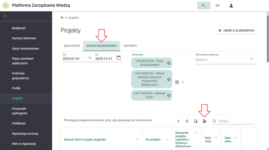
Task: Open the column chooser icon
Action: click(x=195, y=121)
